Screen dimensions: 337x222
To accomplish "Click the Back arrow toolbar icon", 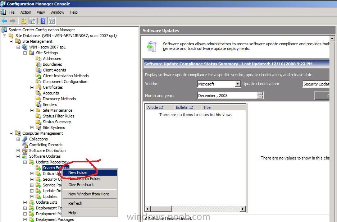I will [x=4, y=21].
